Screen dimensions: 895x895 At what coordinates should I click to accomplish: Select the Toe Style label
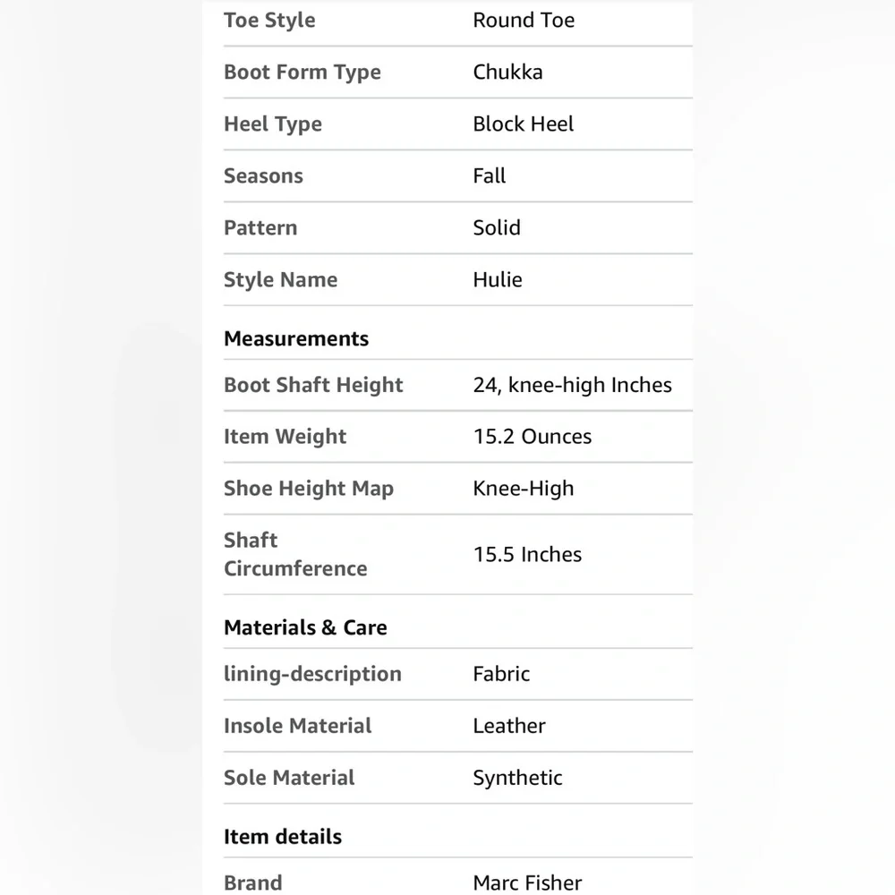pos(269,21)
